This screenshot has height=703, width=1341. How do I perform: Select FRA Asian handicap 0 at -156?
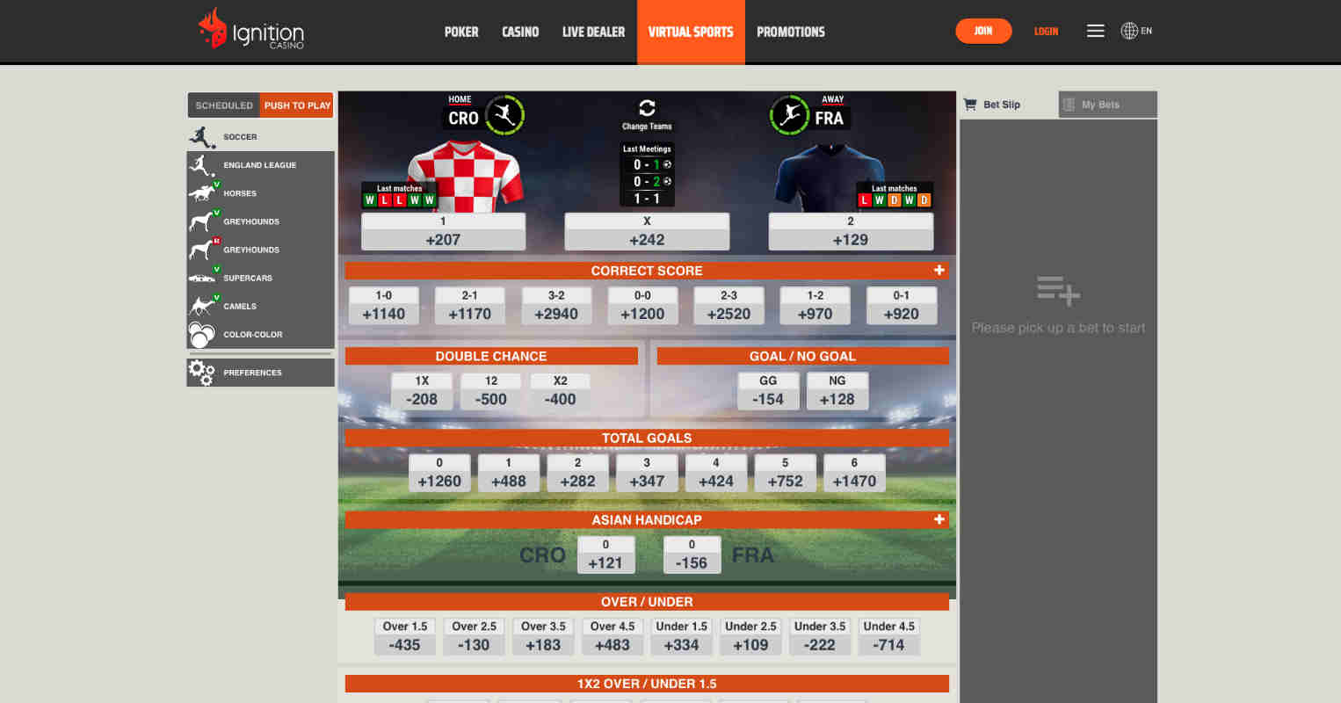click(x=692, y=554)
